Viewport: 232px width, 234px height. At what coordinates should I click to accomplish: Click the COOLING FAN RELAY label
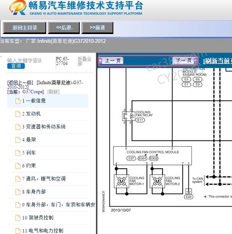144,114
